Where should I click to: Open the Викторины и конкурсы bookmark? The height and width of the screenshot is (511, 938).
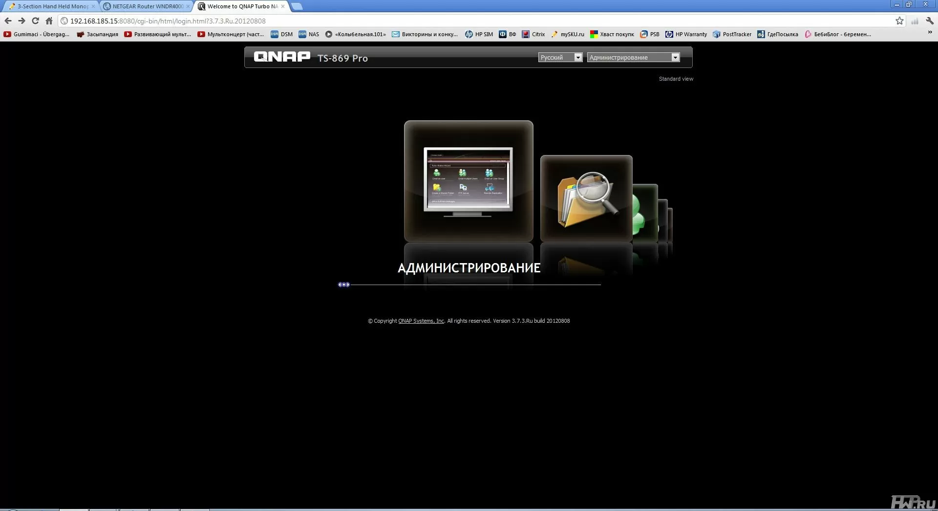(425, 34)
